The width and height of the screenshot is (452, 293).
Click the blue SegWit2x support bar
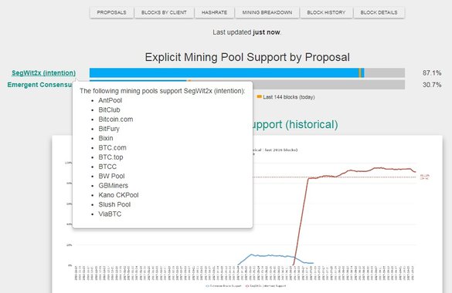coord(224,72)
